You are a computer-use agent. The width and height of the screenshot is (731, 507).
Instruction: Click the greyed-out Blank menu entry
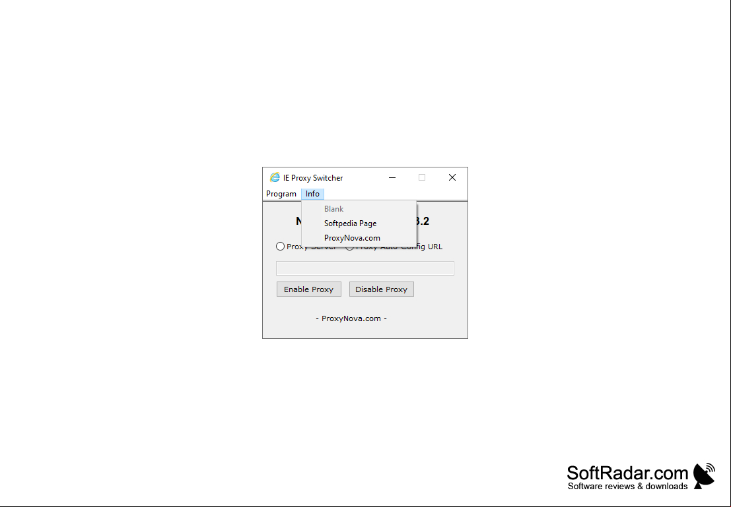(359, 209)
